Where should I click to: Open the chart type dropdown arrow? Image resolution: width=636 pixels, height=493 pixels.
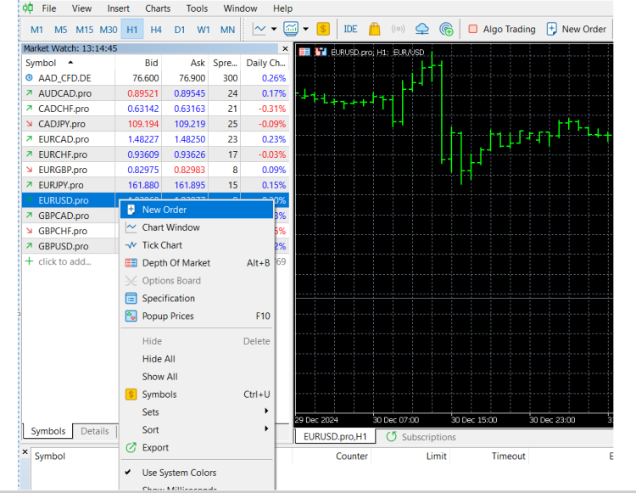pyautogui.click(x=274, y=29)
